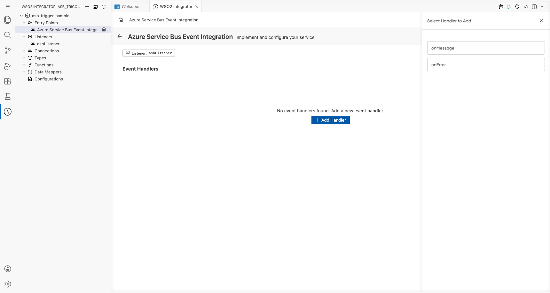The image size is (550, 293).
Task: Open Run and Debug view
Action: tap(8, 66)
